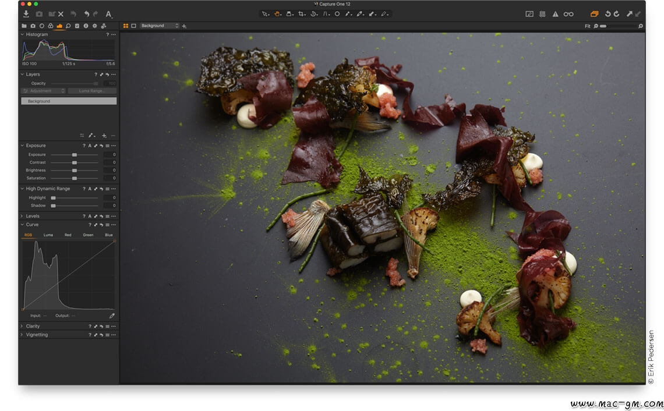Toggle Edit Selected Variants orange icon

595,14
